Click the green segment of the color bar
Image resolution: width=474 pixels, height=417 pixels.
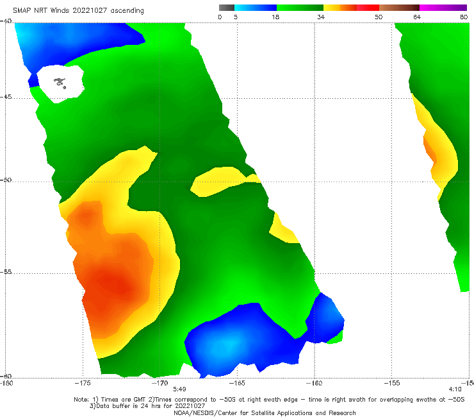(x=300, y=8)
